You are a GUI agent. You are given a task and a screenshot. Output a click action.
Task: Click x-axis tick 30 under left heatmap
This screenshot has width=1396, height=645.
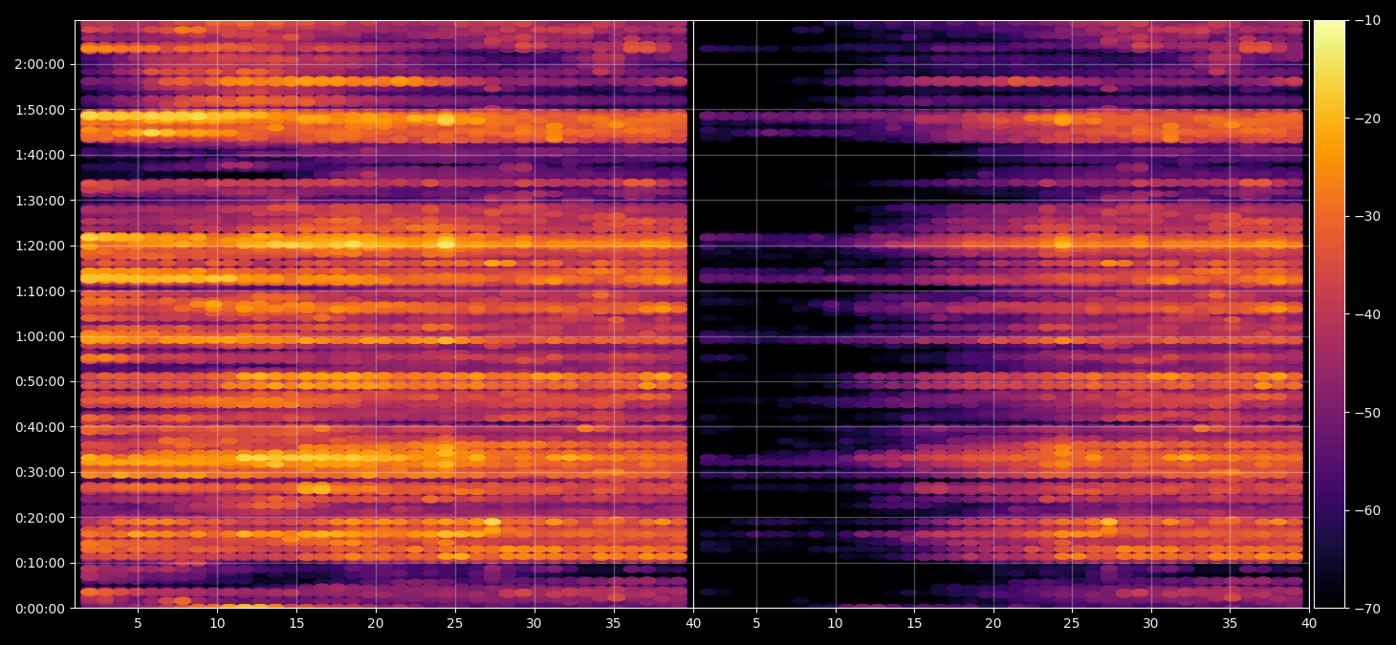point(534,624)
